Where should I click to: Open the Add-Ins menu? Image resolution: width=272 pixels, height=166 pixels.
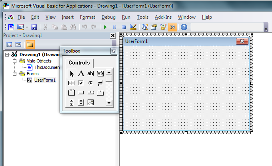click(x=163, y=17)
